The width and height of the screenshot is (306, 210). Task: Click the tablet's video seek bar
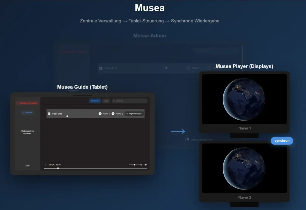[x=95, y=168]
